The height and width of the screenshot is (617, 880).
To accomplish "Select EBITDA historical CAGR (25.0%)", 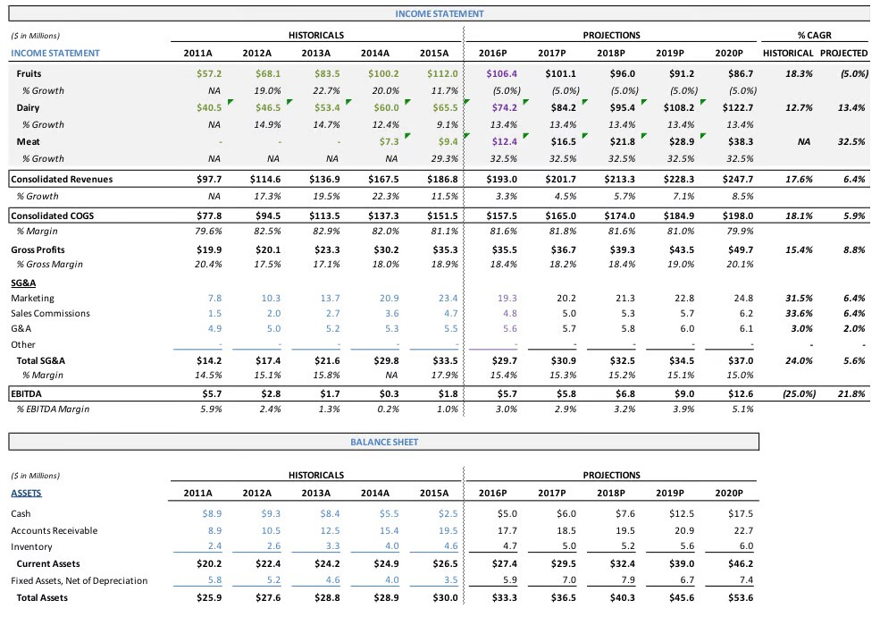I will pyautogui.click(x=800, y=394).
